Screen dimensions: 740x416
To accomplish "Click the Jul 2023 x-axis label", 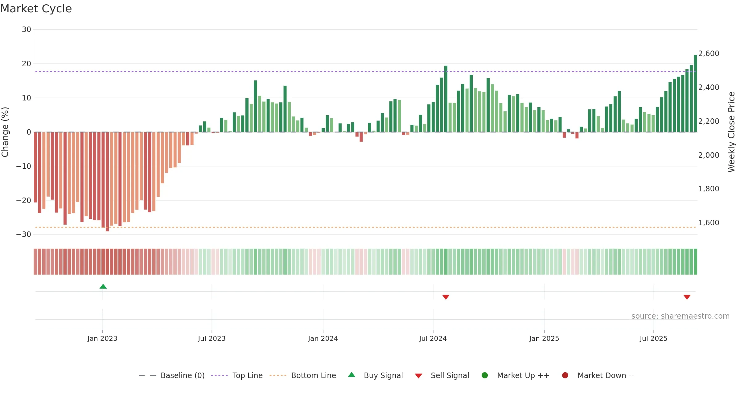I will tap(212, 339).
